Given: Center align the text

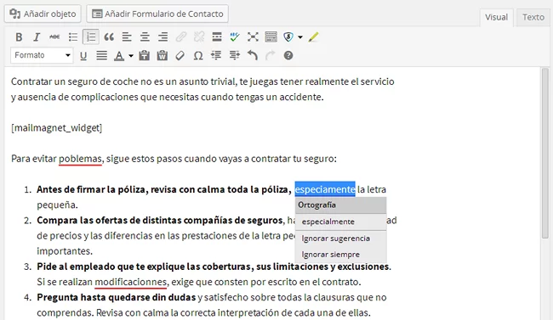Looking at the screenshot, I should (x=145, y=37).
